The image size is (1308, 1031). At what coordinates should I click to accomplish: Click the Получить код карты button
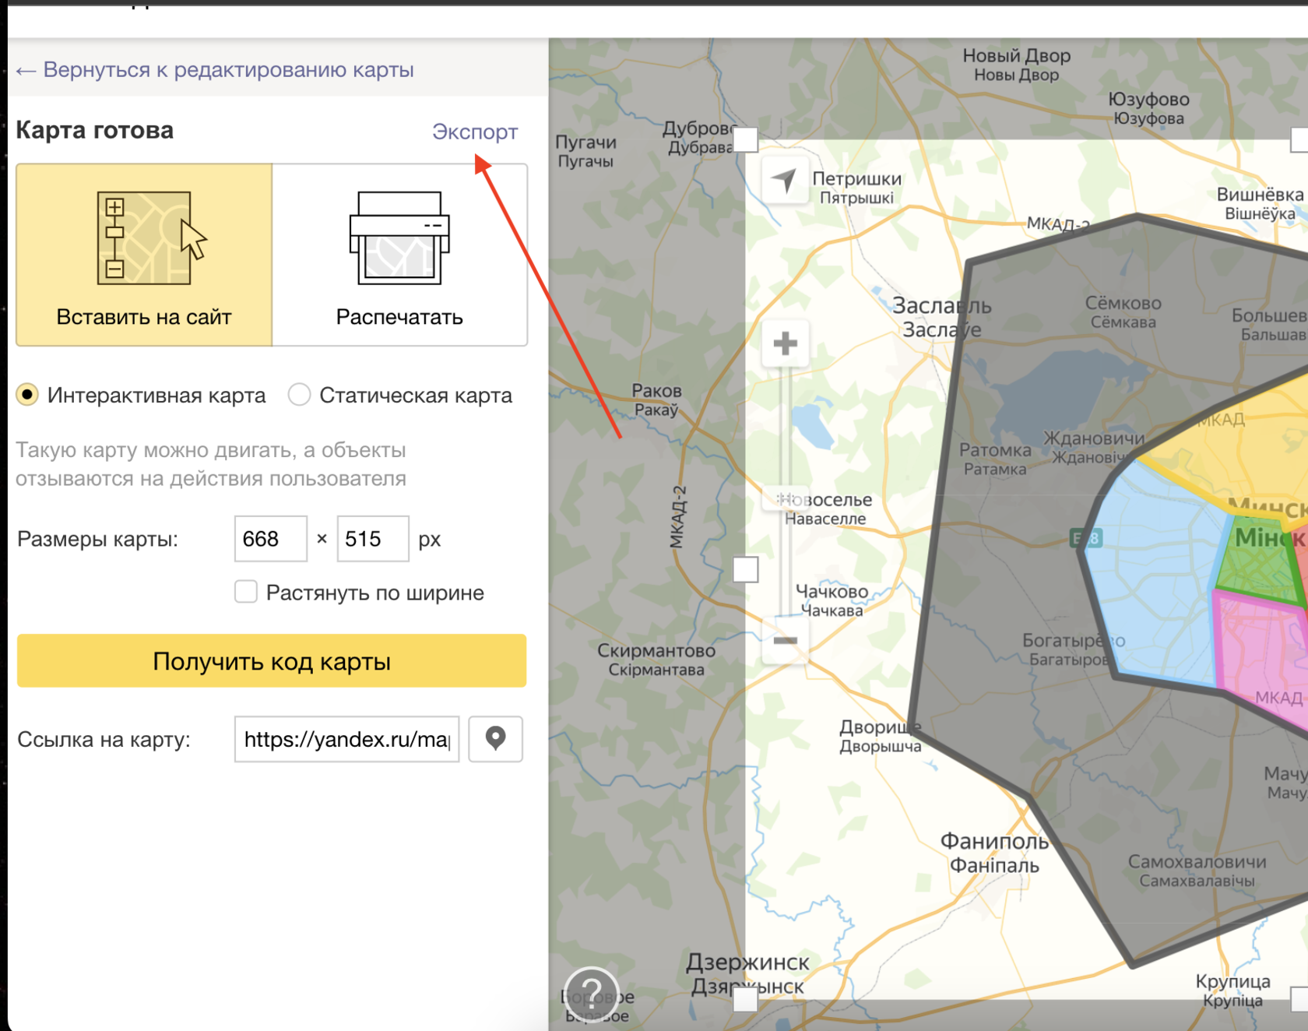click(x=271, y=660)
